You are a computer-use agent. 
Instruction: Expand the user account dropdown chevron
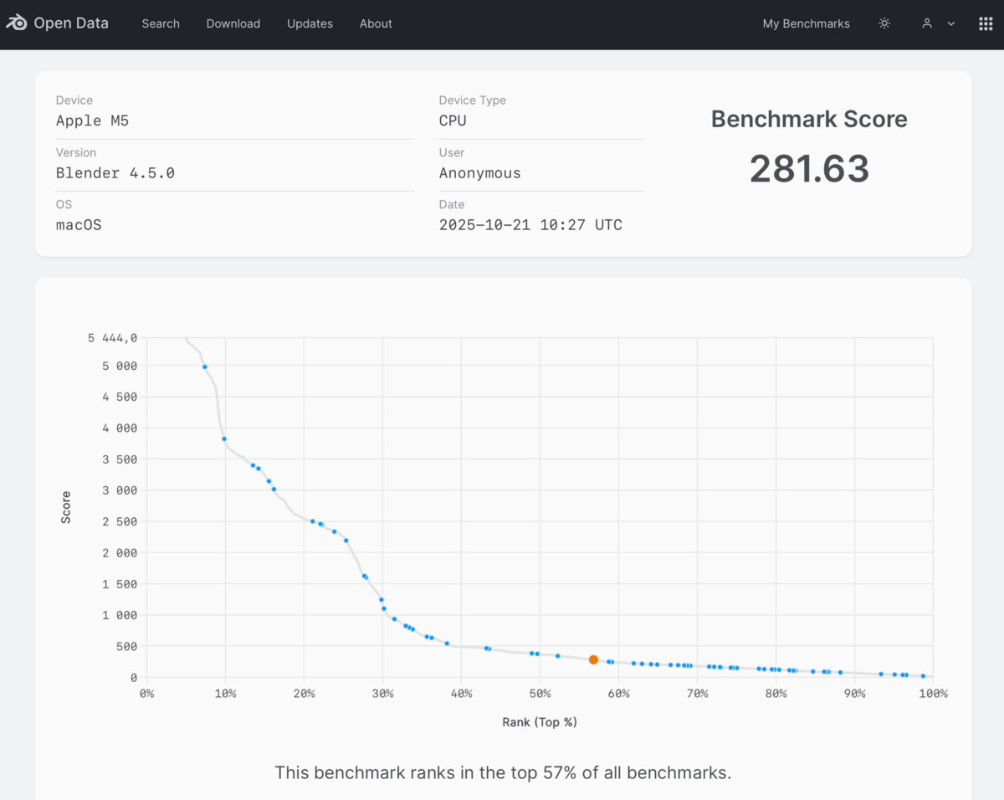951,24
